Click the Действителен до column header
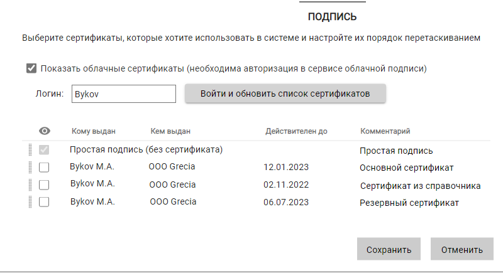Viewport: 503px width, 273px height. click(x=296, y=131)
